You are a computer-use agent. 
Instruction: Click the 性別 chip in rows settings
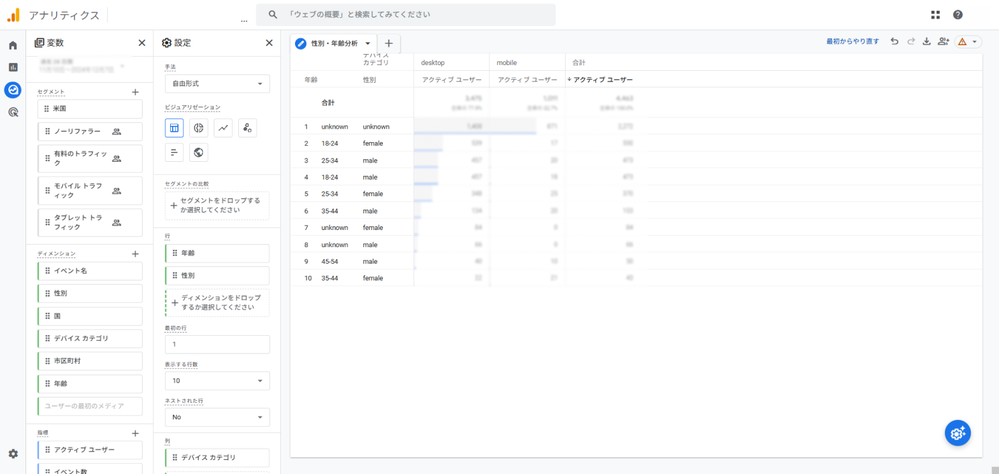point(217,275)
